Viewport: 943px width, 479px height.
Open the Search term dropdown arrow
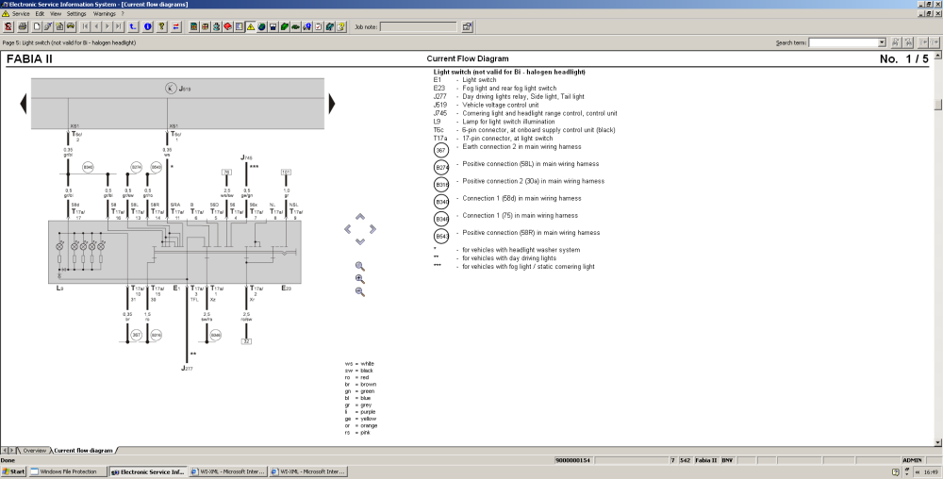pos(882,42)
